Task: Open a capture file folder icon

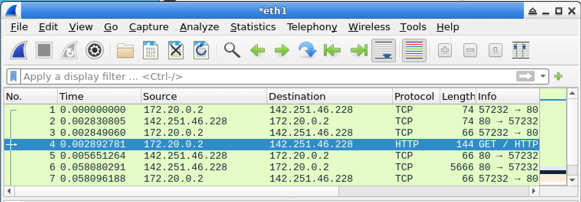Action: (x=125, y=50)
